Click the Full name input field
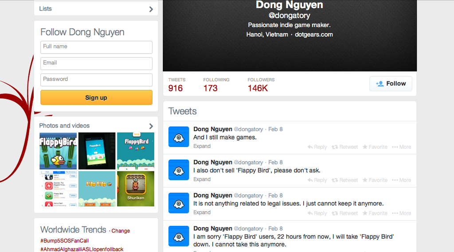Image resolution: width=454 pixels, height=252 pixels. tap(96, 47)
